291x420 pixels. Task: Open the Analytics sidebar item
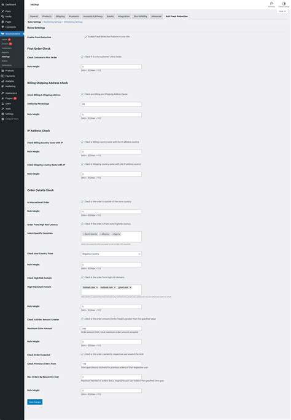[x=10, y=81]
